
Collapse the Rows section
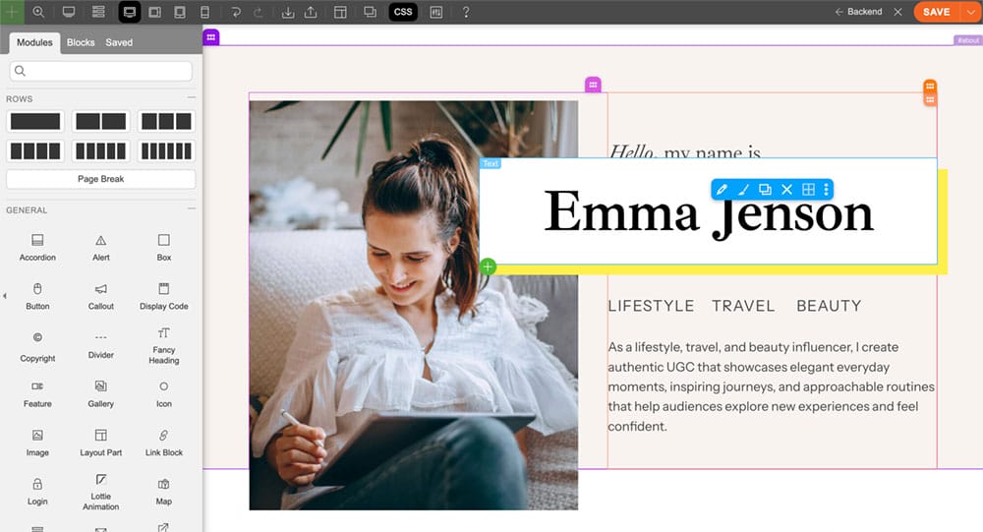pyautogui.click(x=192, y=98)
